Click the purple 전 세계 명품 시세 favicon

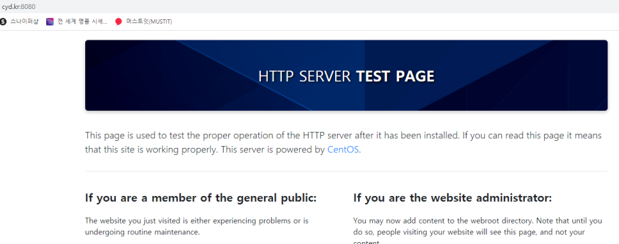click(x=50, y=22)
